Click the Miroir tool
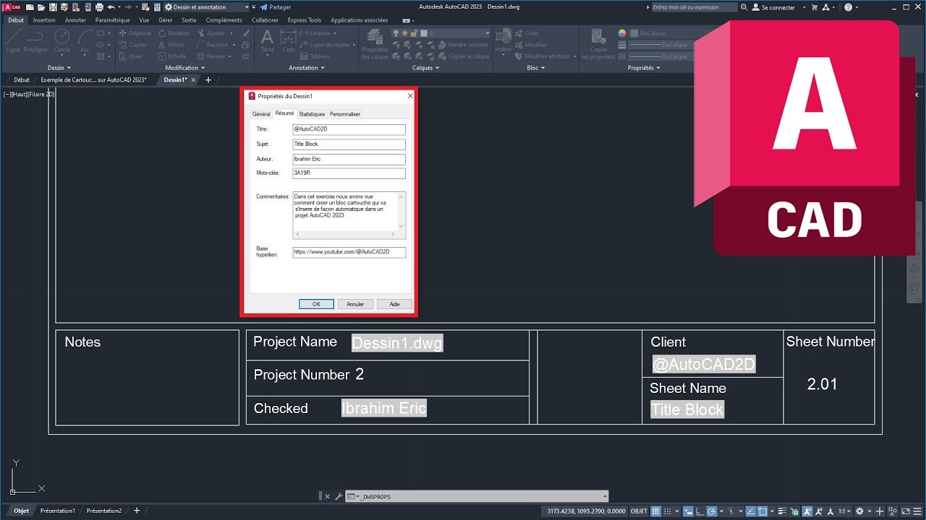Screen dimensions: 926x520 pyautogui.click(x=171, y=45)
